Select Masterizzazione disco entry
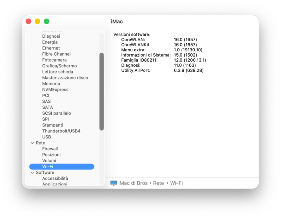281x218 pixels. tap(65, 78)
